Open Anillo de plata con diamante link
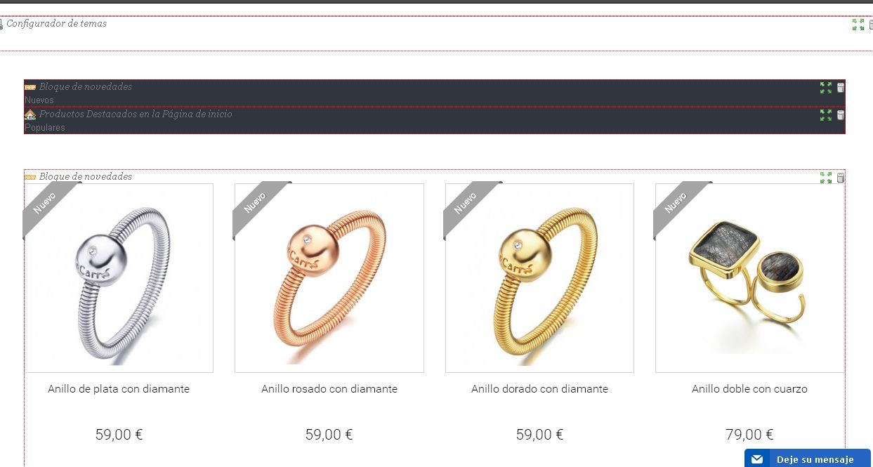The height and width of the screenshot is (467, 873). point(119,388)
